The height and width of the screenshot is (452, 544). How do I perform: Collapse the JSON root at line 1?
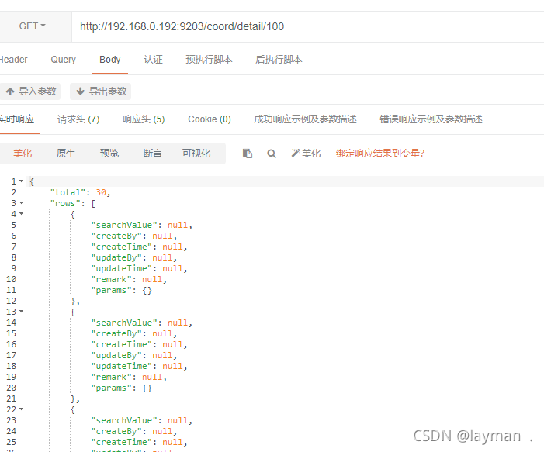point(22,181)
